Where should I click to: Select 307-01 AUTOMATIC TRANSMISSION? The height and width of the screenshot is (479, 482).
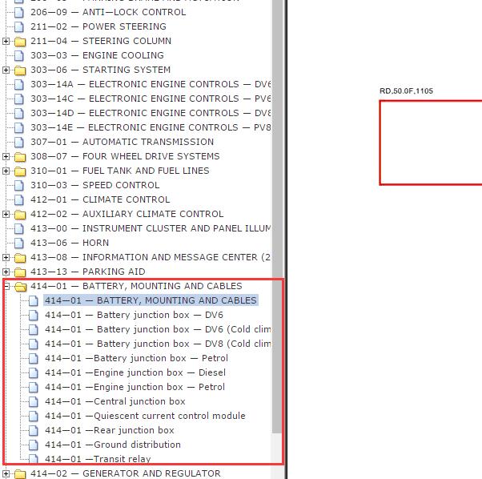[122, 142]
